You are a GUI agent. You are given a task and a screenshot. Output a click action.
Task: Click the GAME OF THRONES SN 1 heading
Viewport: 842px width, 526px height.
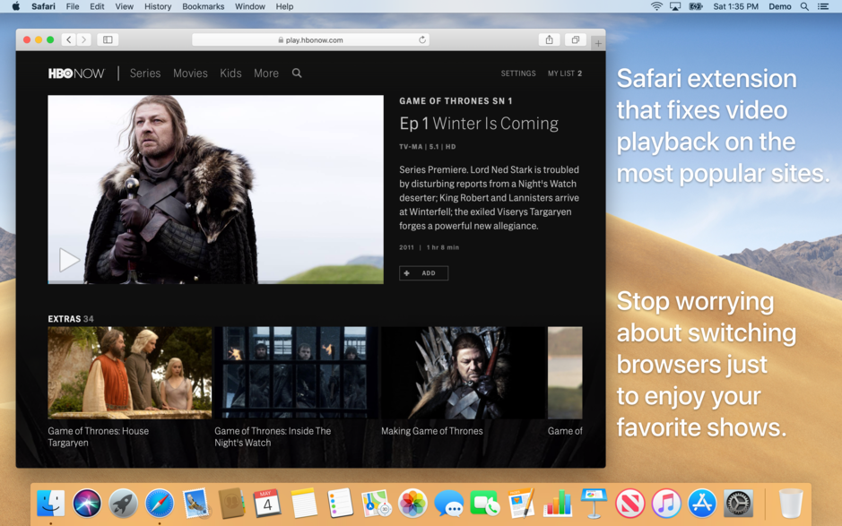pyautogui.click(x=456, y=101)
